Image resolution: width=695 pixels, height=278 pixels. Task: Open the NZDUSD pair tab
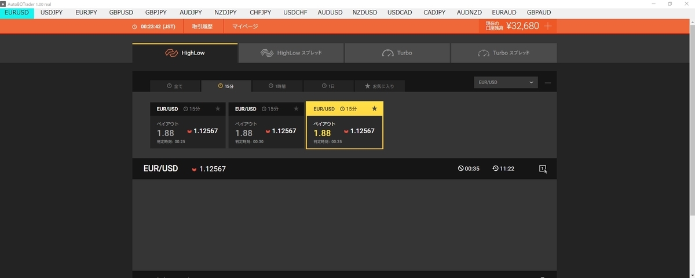click(x=364, y=12)
